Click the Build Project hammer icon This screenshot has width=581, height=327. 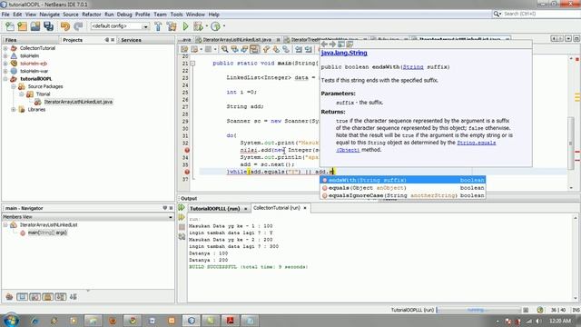158,26
